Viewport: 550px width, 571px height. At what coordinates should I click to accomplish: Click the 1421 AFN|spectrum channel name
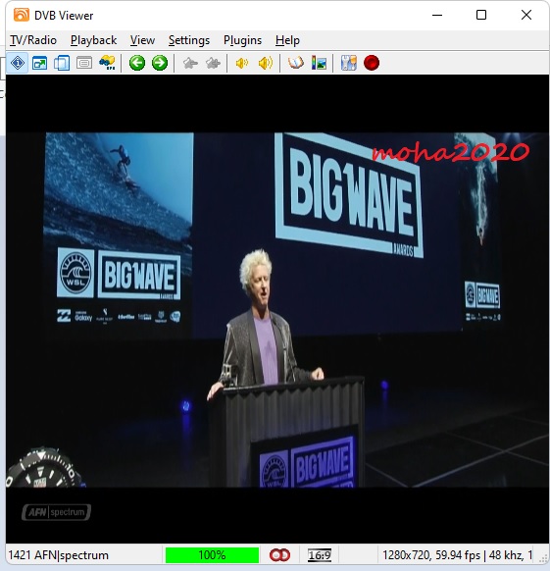point(58,555)
